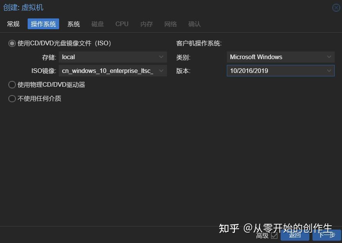
Task: Select 使用CD/DVD光盘镜像文件 (ISO) option
Action: (12, 43)
